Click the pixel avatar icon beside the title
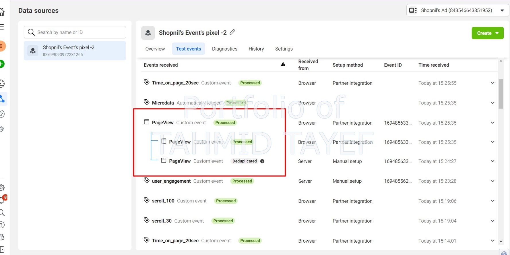The height and width of the screenshot is (255, 510). [x=148, y=33]
